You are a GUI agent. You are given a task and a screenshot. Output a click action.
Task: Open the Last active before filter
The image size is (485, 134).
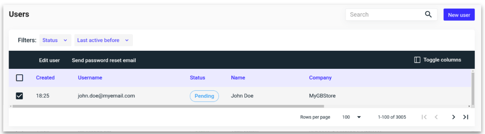pos(103,40)
